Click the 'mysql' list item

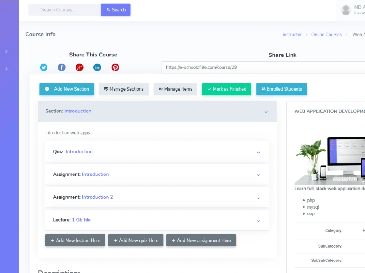tap(313, 207)
